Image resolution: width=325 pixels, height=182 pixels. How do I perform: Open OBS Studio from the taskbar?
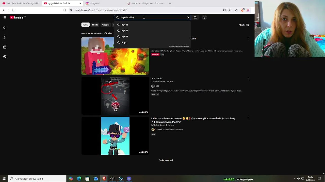112,179
